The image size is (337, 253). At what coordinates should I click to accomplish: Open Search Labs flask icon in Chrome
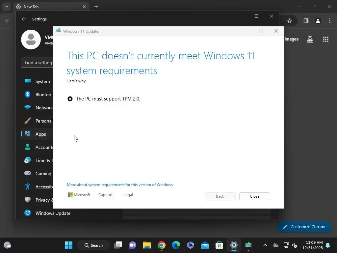point(310,39)
